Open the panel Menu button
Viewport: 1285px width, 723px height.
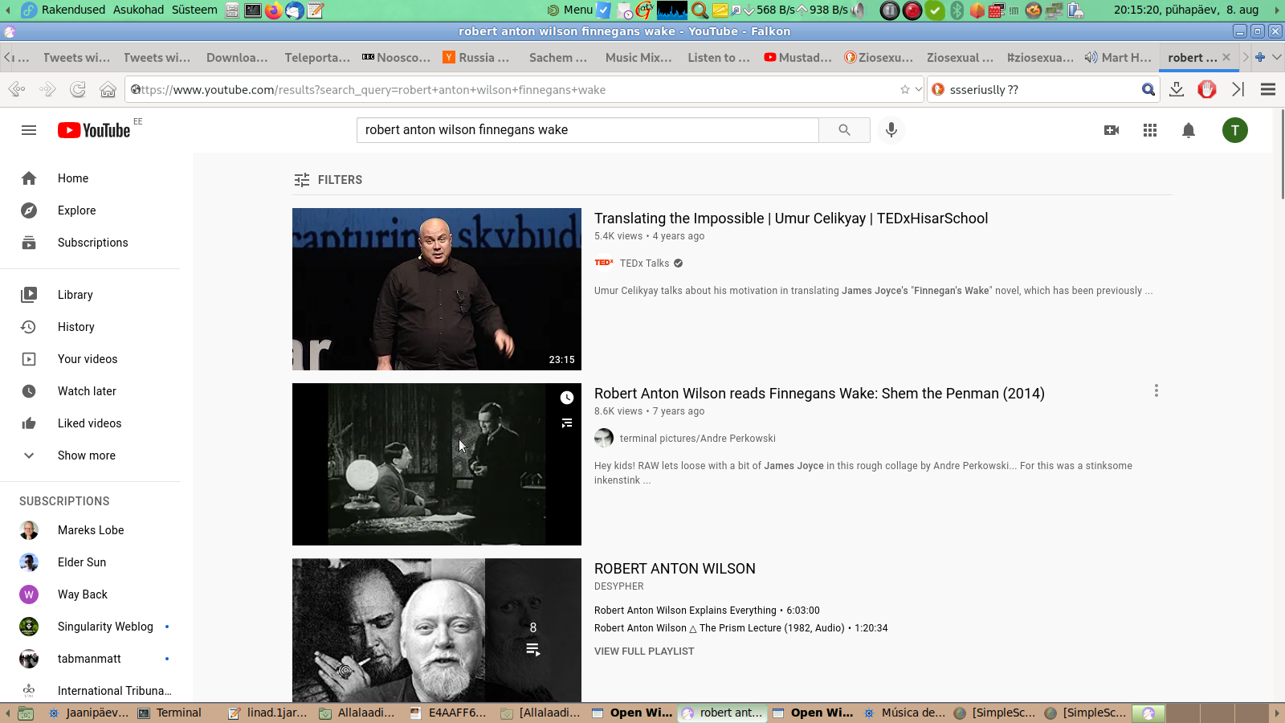pyautogui.click(x=570, y=10)
